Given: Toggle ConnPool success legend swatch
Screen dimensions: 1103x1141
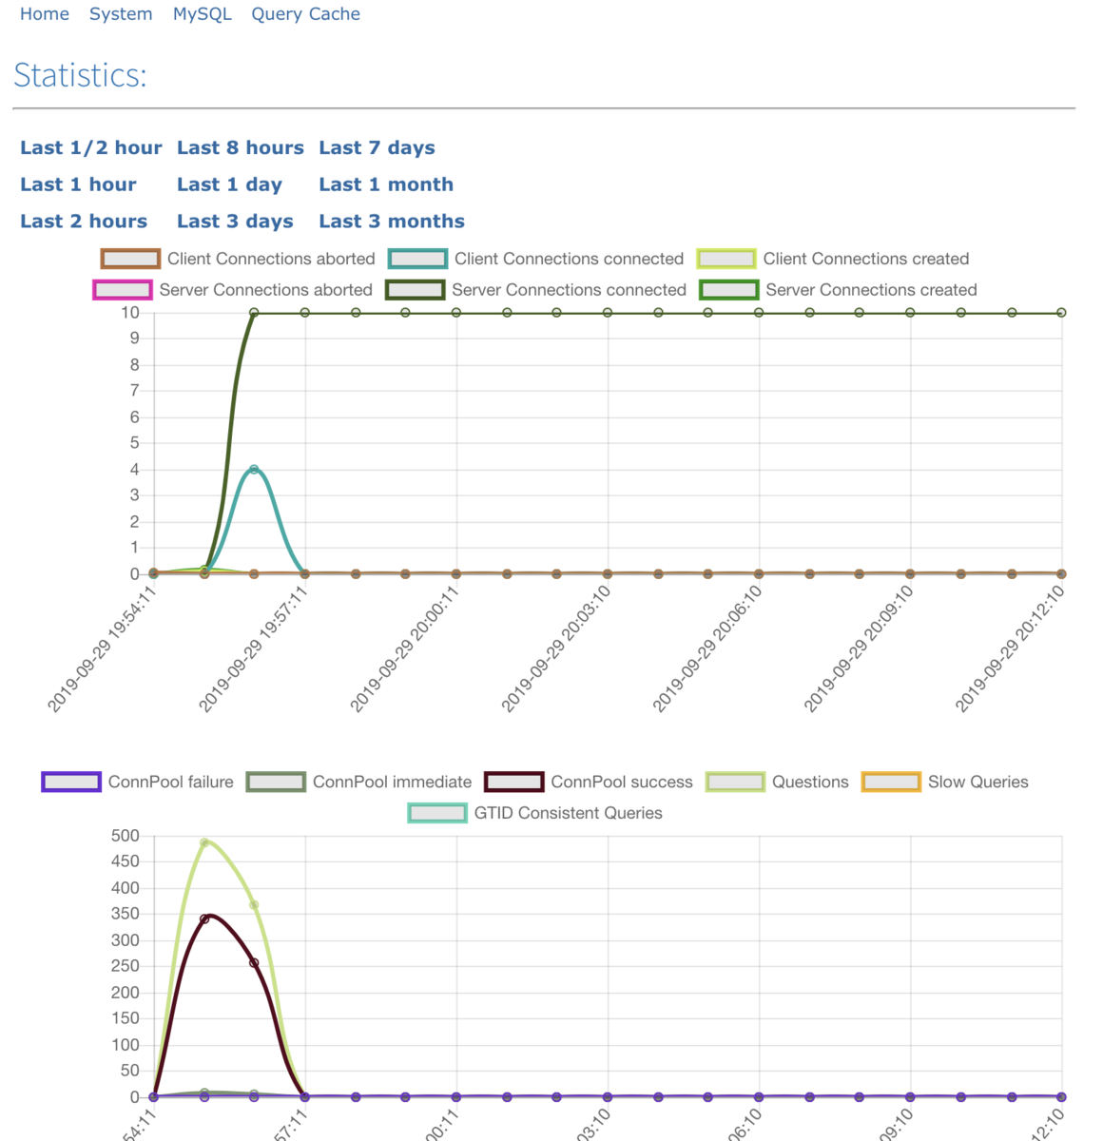Looking at the screenshot, I should click(514, 782).
